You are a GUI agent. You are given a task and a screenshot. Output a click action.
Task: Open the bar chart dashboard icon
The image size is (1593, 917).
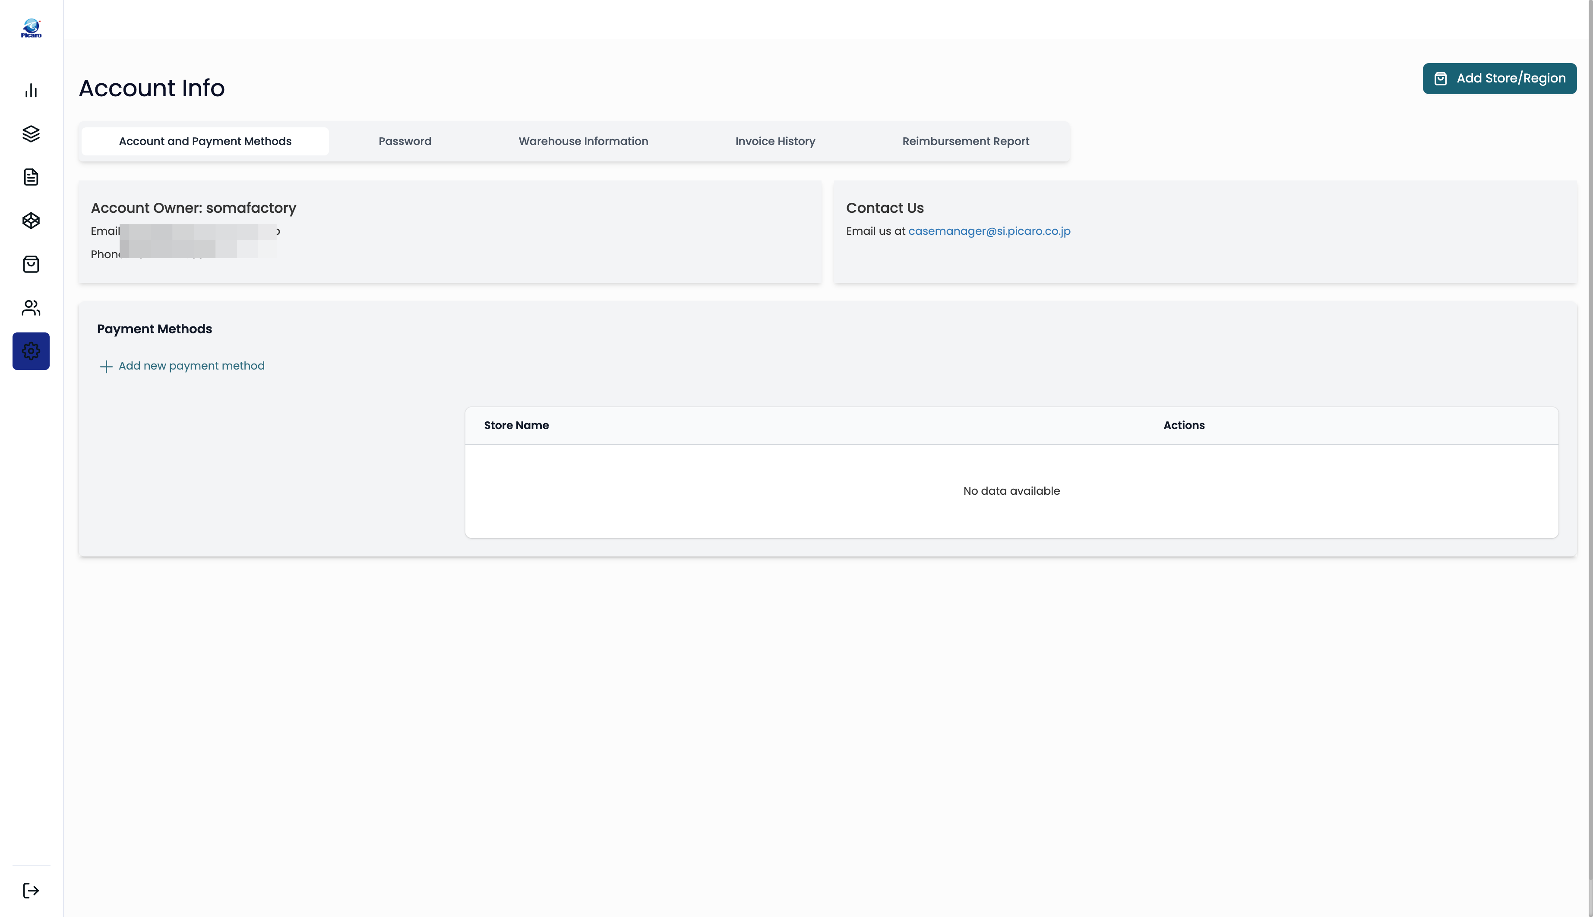point(31,91)
